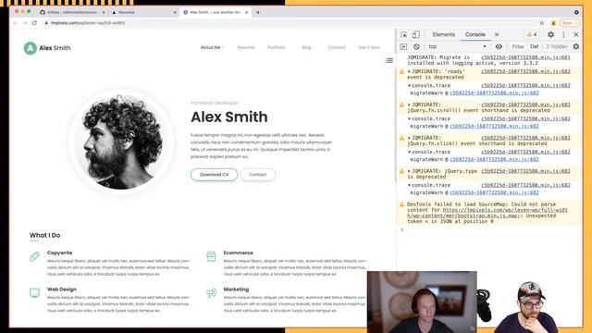
Task: Create a live expression with the eye icon
Action: tap(499, 46)
